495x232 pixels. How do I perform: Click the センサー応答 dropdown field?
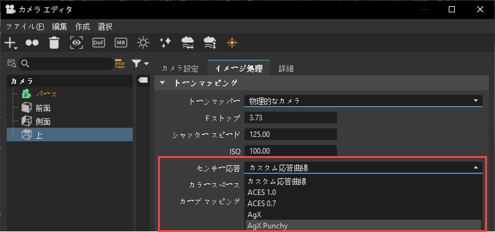(x=364, y=168)
